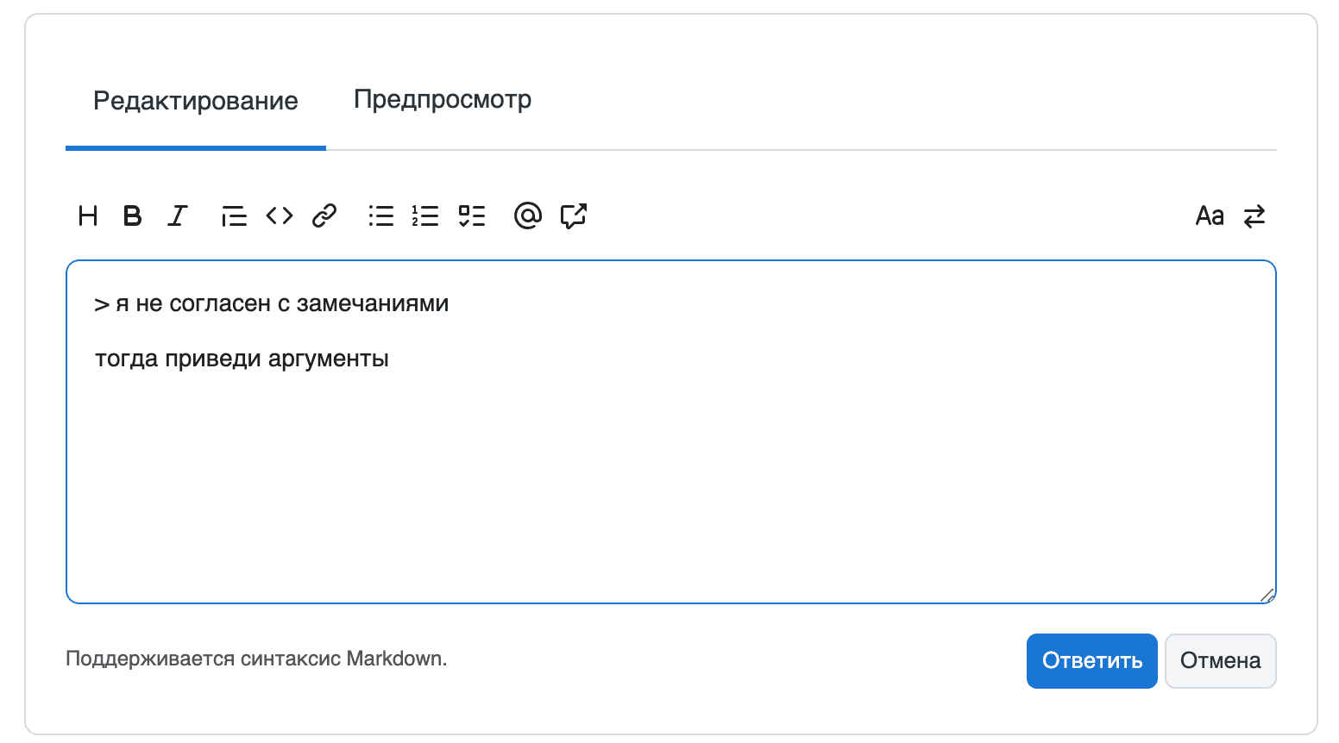Apply heading formatting with the H icon
Viewport: 1339px width, 743px height.
(x=87, y=215)
